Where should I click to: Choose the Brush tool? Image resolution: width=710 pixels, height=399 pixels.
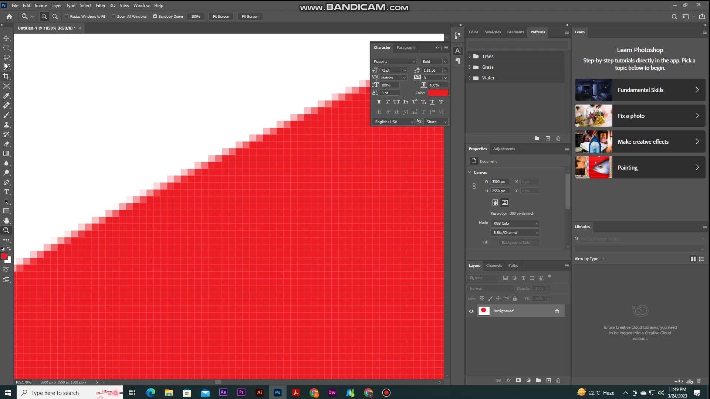tap(6, 115)
